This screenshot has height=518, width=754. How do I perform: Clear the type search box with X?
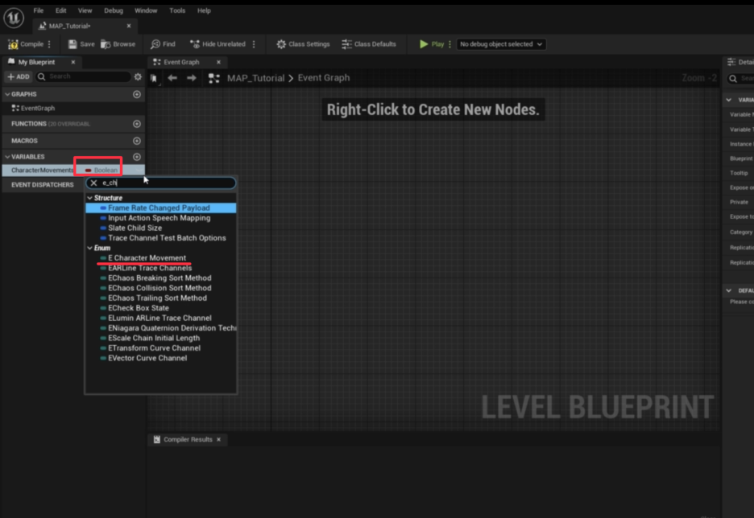(93, 183)
